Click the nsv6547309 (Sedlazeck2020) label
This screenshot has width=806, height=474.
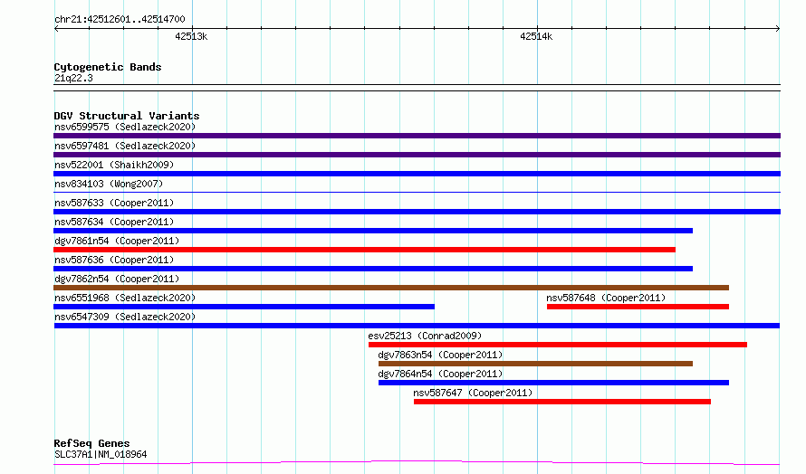(x=125, y=317)
